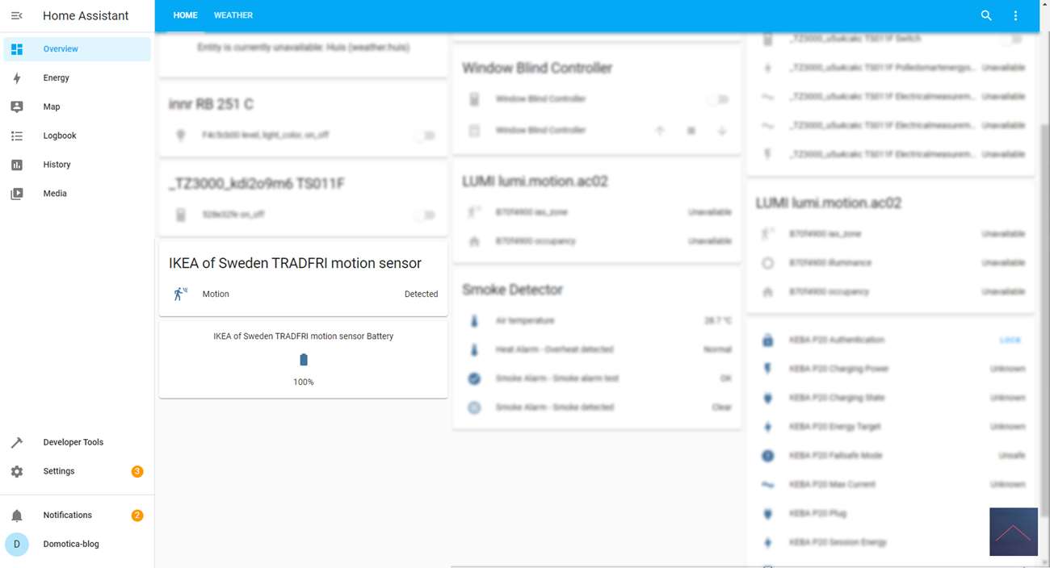The image size is (1050, 568).
Task: Open the History chart icon
Action: pos(17,165)
